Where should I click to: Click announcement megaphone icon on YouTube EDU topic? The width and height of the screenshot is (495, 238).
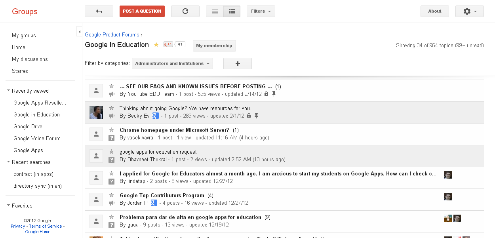point(112,94)
